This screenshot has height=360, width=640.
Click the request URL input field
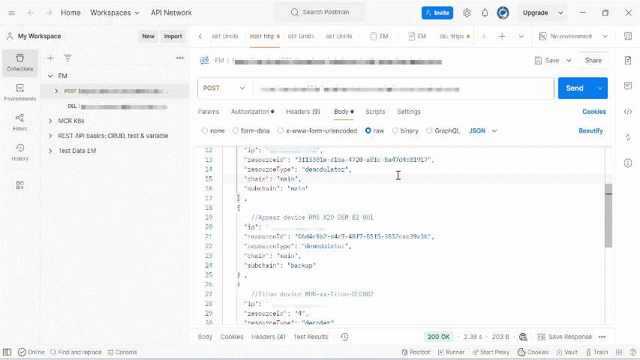pyautogui.click(x=403, y=88)
